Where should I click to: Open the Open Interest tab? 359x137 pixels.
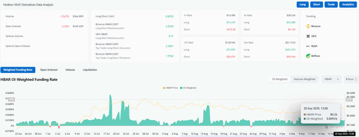(x=49, y=70)
